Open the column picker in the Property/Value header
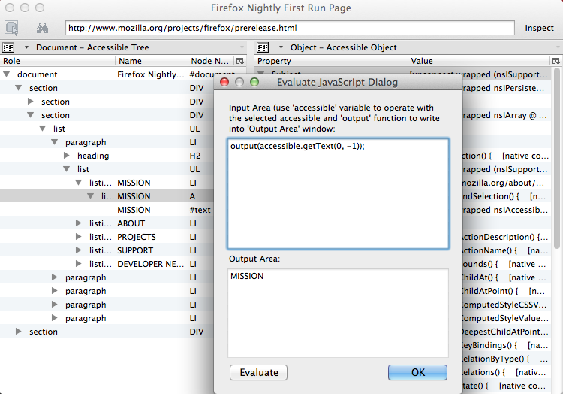Image resolution: width=563 pixels, height=394 pixels. [555, 61]
